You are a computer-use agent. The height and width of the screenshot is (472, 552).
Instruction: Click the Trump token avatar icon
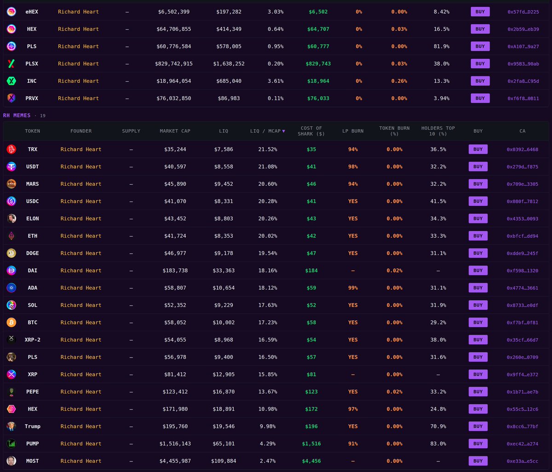11,427
